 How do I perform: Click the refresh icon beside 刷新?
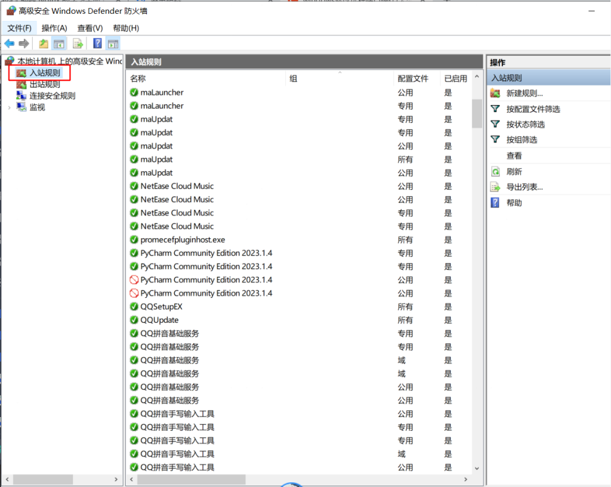click(495, 171)
